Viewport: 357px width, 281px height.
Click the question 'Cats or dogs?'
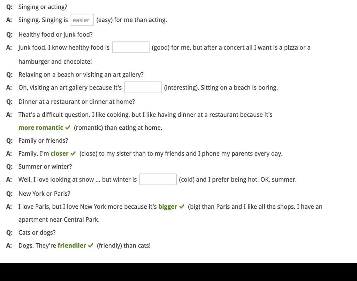point(37,233)
